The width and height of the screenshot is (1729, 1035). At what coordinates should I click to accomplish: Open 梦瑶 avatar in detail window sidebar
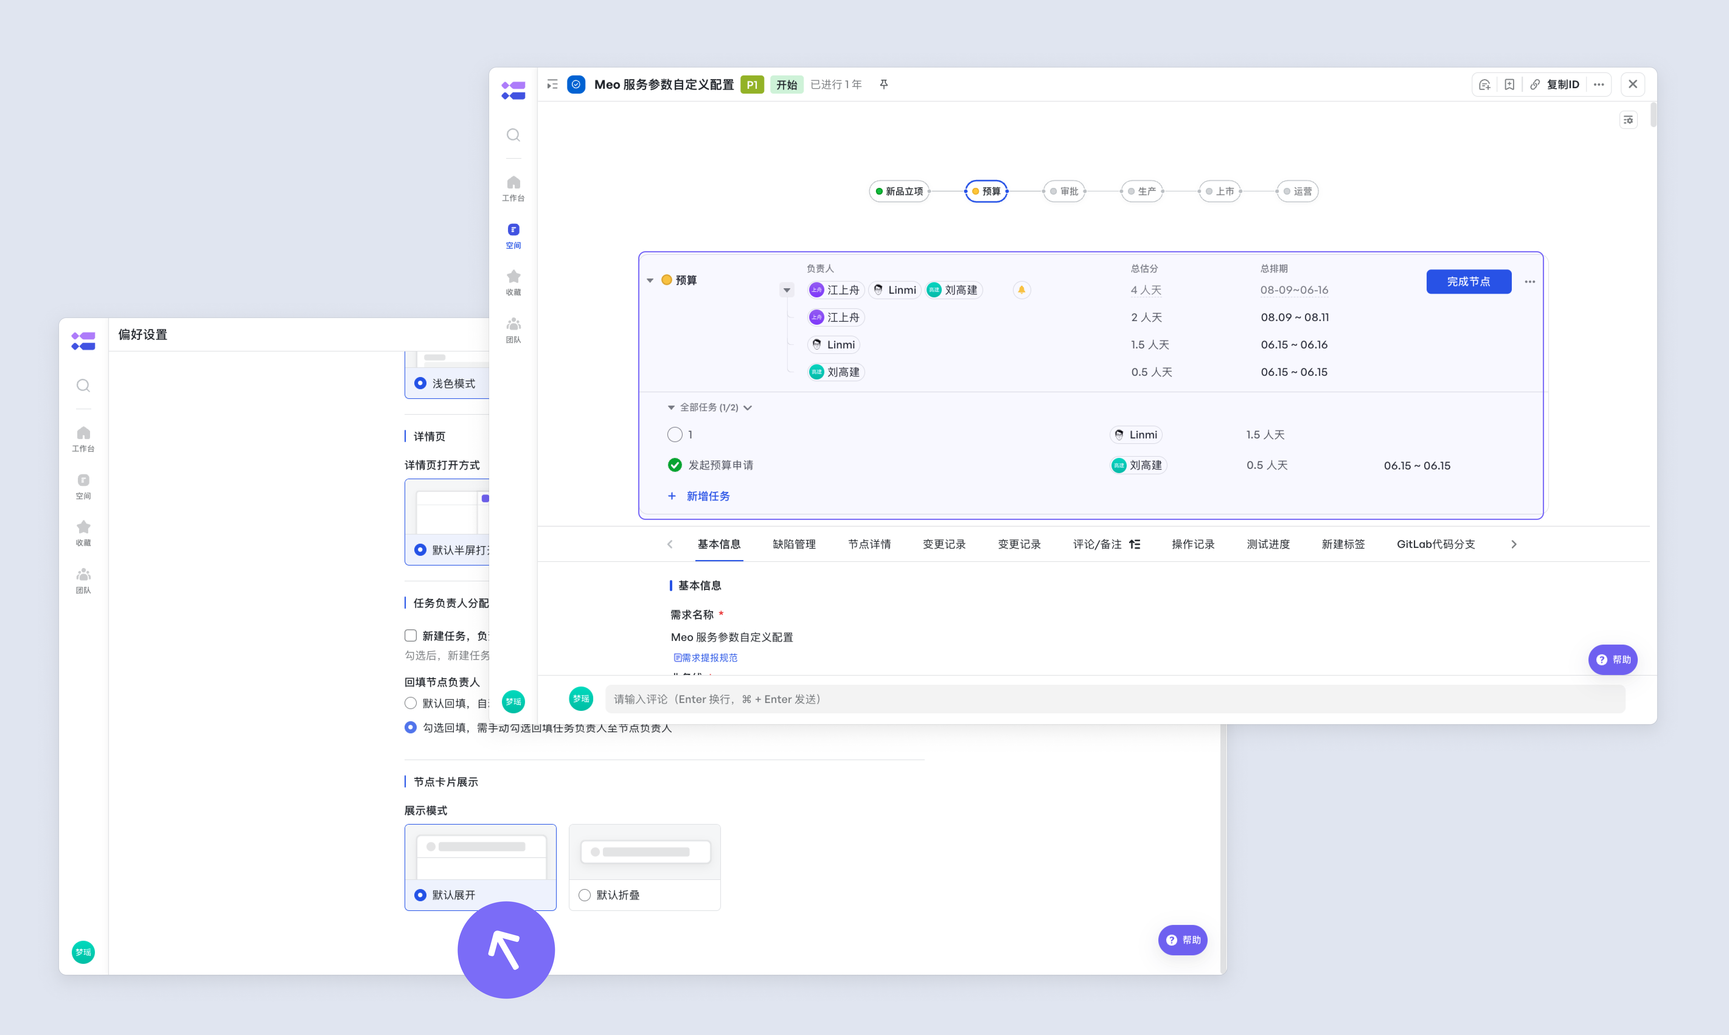coord(513,702)
